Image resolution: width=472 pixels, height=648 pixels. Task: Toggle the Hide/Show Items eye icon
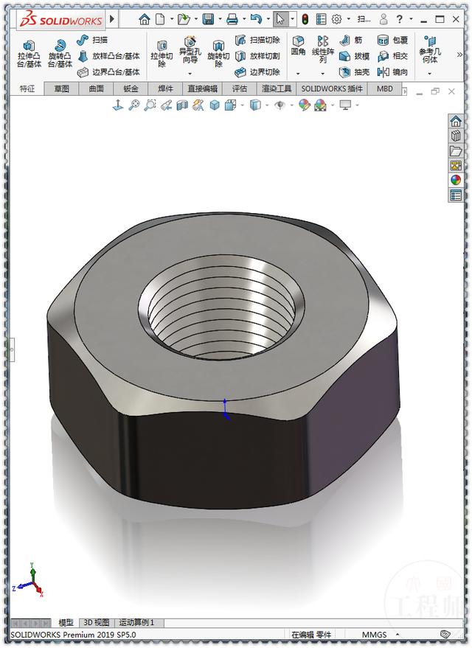280,105
